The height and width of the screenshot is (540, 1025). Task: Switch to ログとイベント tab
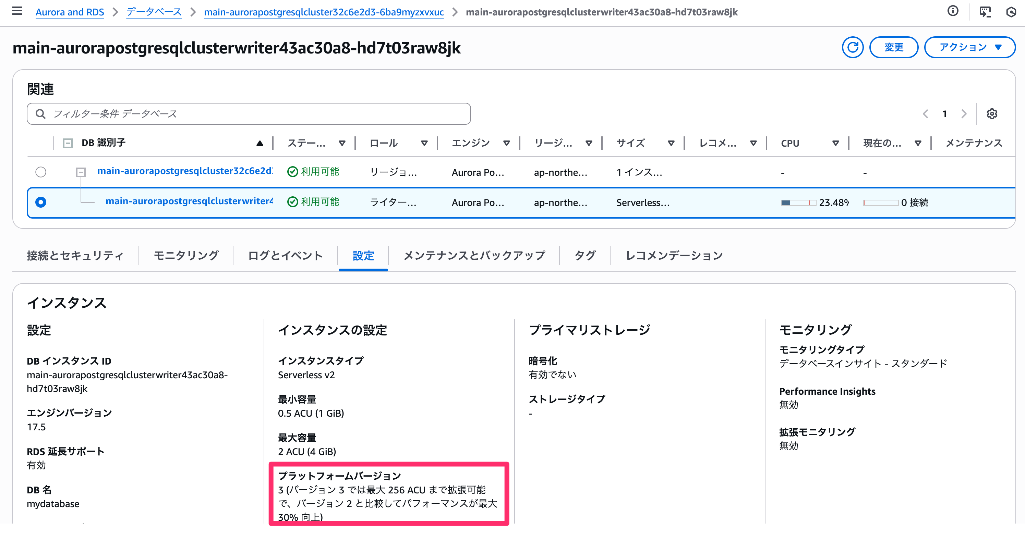pos(285,256)
